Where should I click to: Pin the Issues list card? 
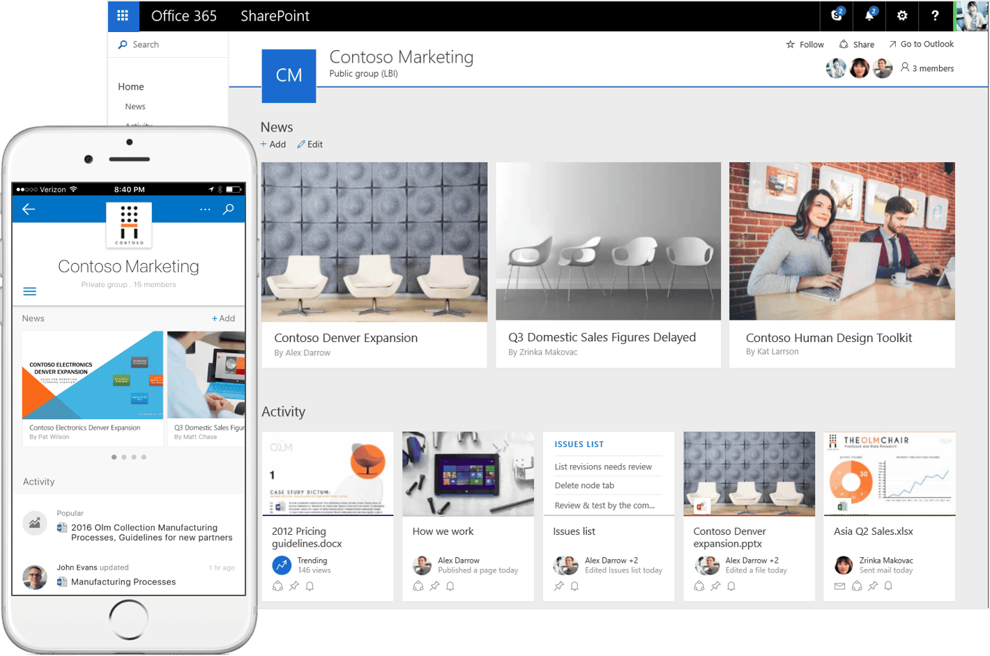click(x=558, y=586)
